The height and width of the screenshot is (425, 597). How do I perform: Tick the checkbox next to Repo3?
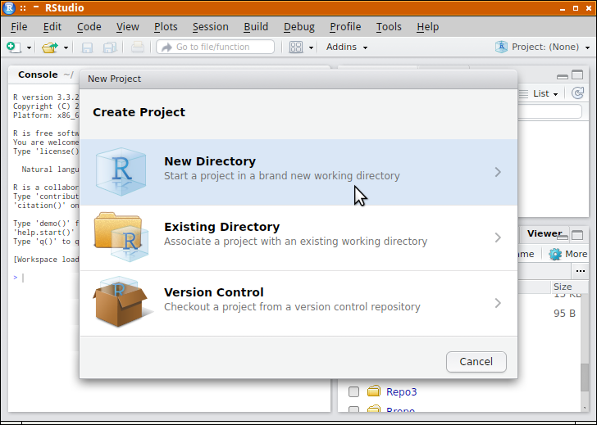pyautogui.click(x=353, y=391)
